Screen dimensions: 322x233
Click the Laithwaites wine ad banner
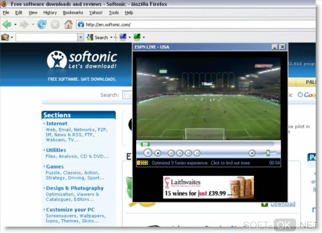pyautogui.click(x=208, y=187)
